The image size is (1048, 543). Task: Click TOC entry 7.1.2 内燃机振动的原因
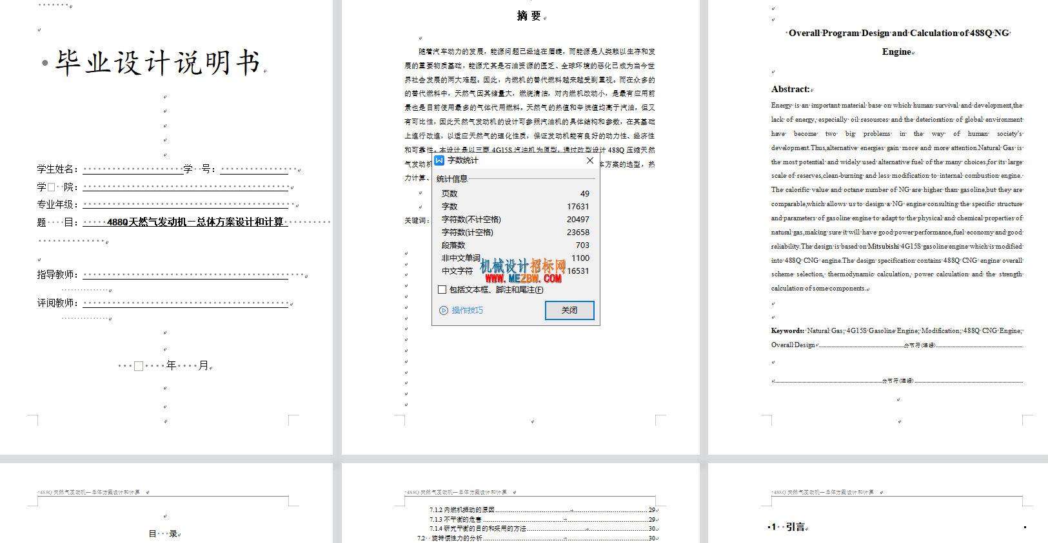tap(544, 510)
